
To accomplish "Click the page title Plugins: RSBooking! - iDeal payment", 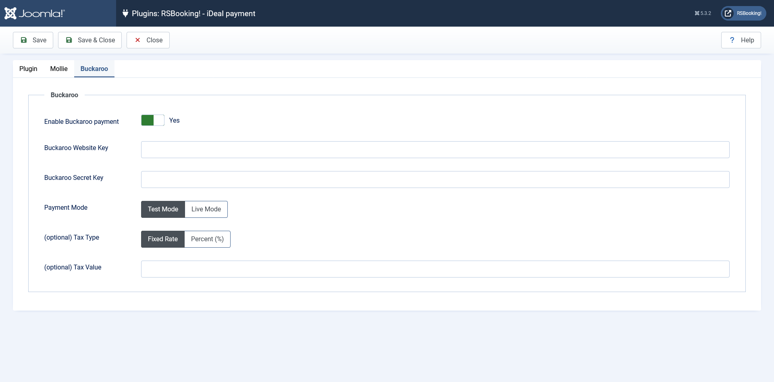I will [193, 13].
